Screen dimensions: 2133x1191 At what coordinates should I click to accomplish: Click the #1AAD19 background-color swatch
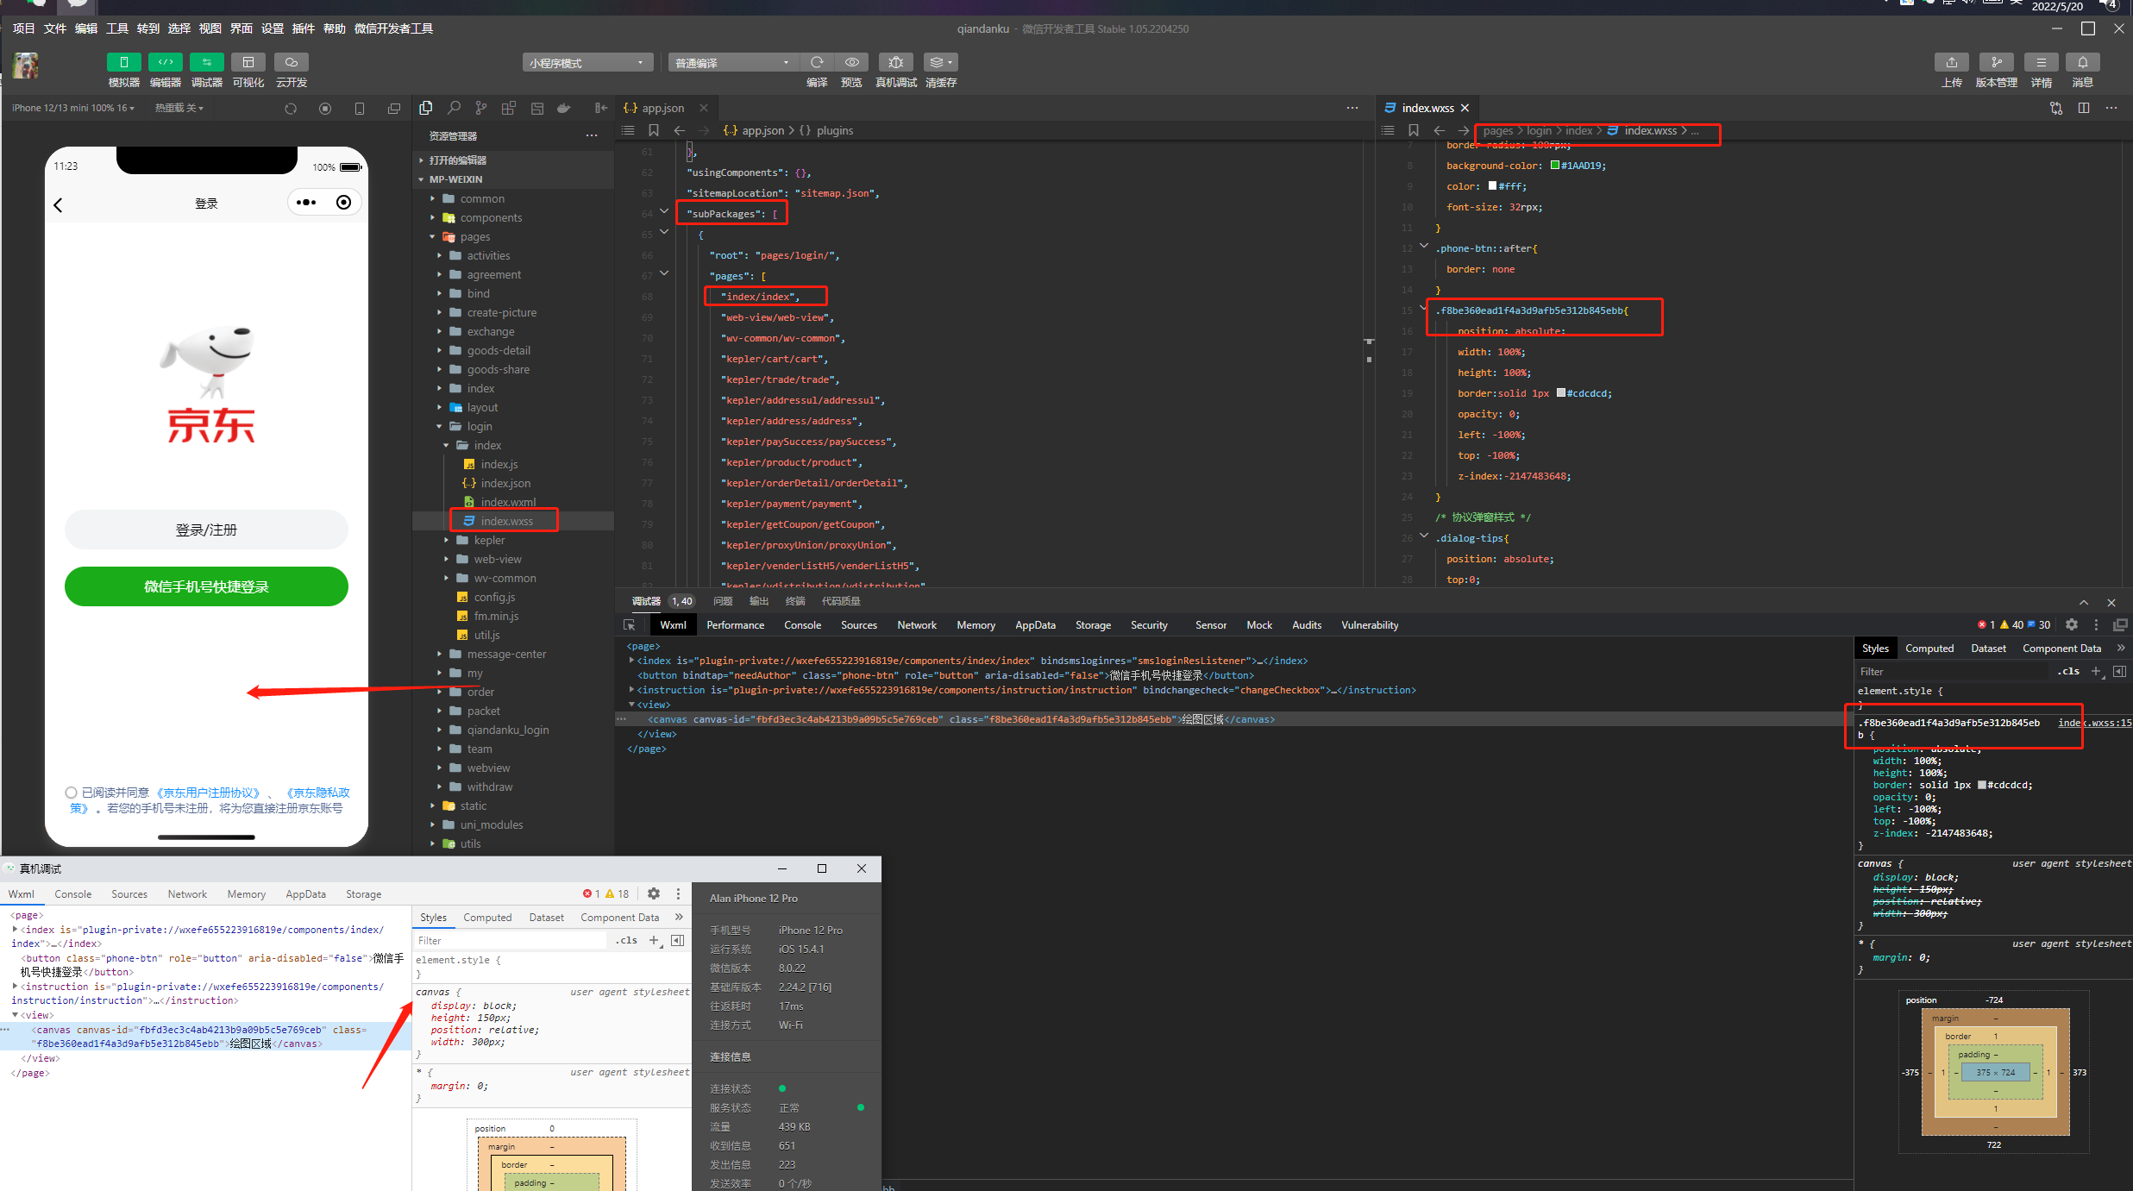coord(1555,166)
